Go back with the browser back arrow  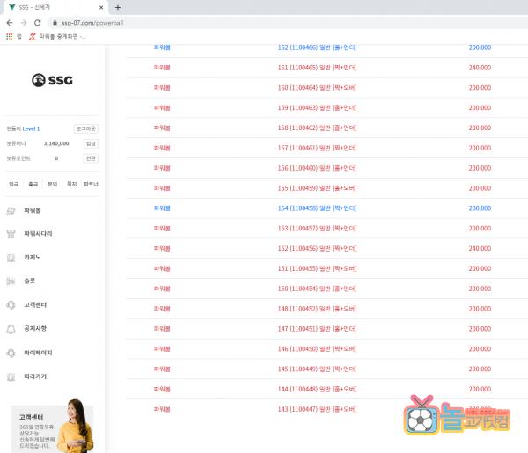(x=9, y=23)
